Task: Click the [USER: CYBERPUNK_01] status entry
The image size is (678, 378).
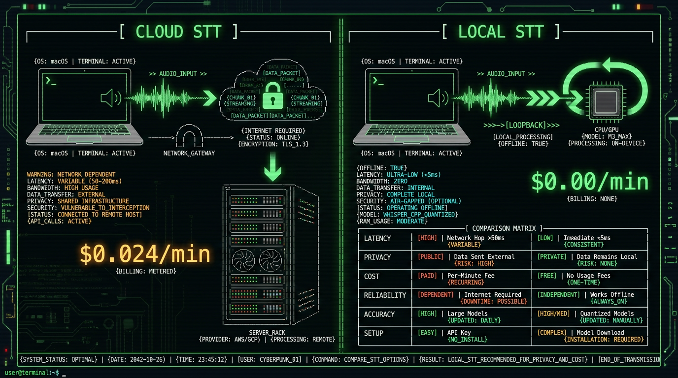Action: tap(269, 359)
